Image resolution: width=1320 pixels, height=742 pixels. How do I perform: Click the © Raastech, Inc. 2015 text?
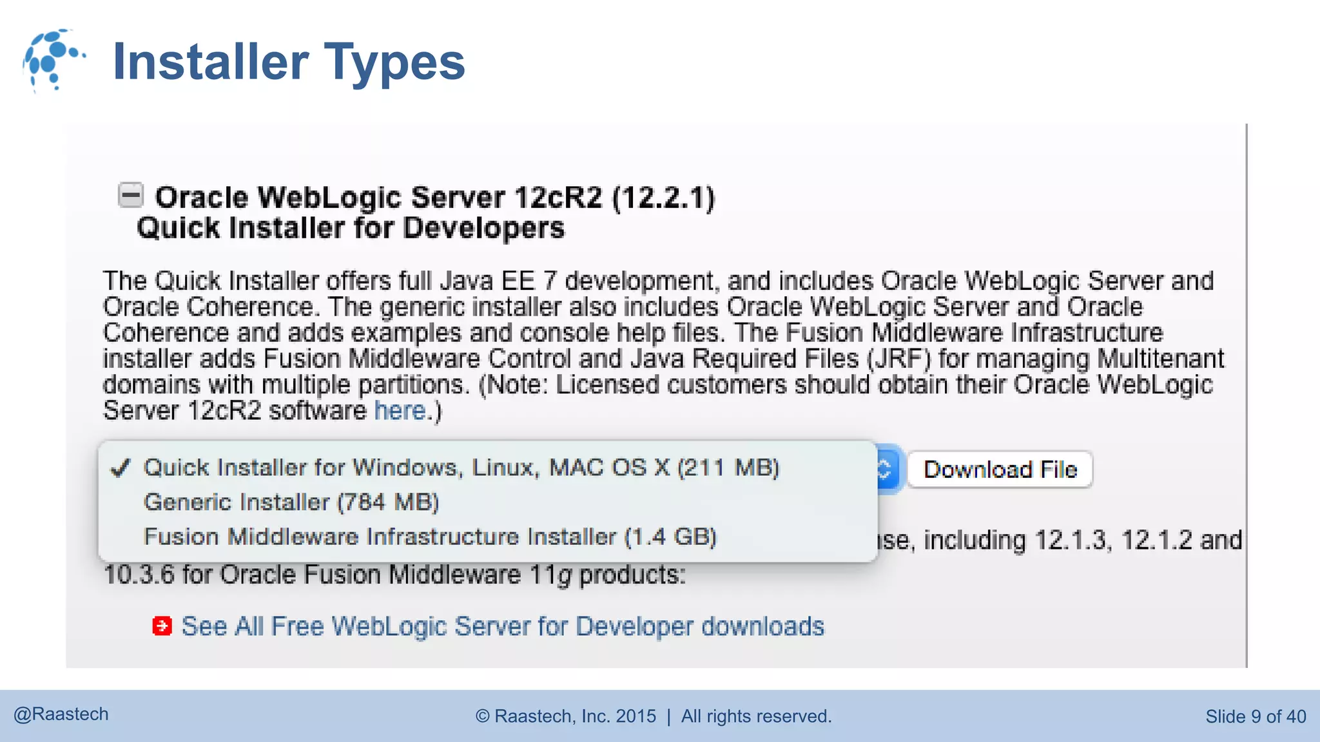[565, 716]
